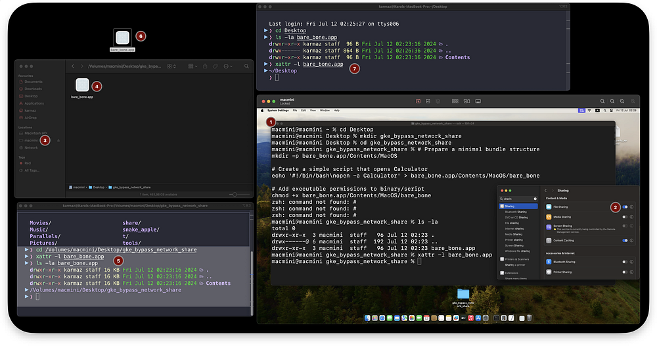Toggle the File Sharing switch
Image resolution: width=657 pixels, height=346 pixels.
(625, 207)
